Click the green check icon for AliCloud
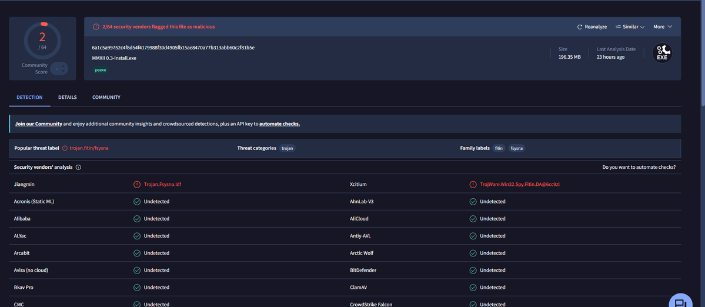The width and height of the screenshot is (705, 307). [473, 218]
